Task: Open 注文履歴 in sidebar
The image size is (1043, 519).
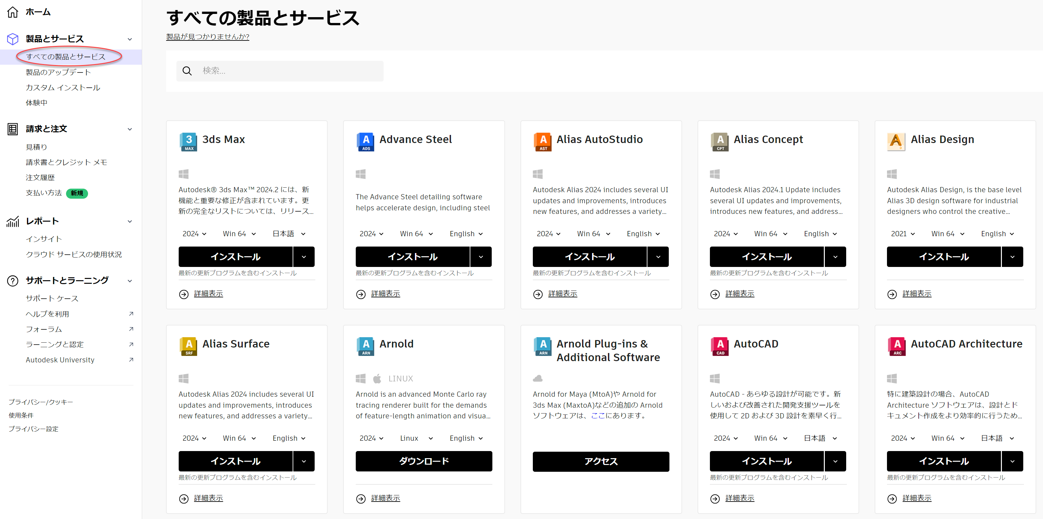Action: click(40, 178)
